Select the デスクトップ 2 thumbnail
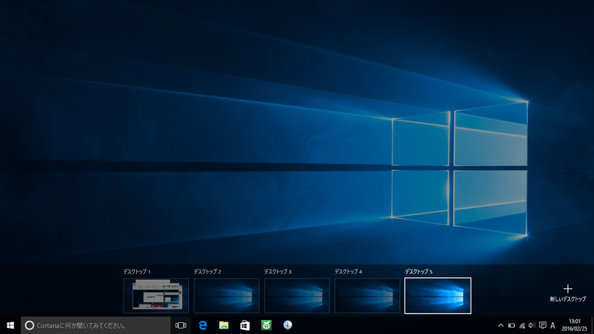This screenshot has height=334, width=594. tap(226, 295)
